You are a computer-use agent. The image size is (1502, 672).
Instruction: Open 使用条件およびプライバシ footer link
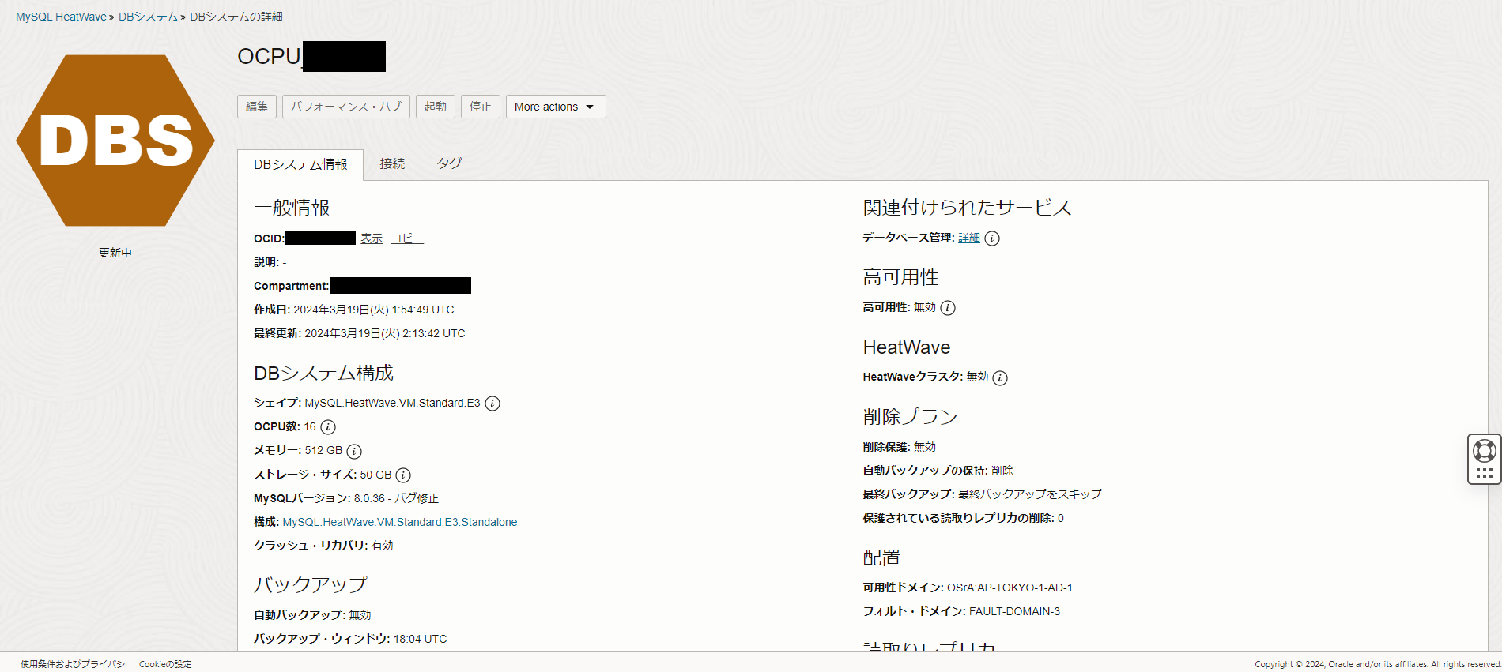click(73, 664)
